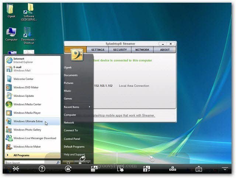Select Windows Ultimate Extras

point(33,121)
